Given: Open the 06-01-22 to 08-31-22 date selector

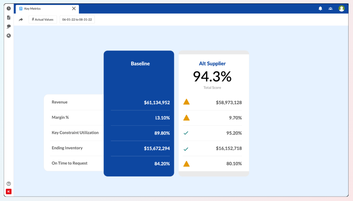Looking at the screenshot, I should coord(77,19).
